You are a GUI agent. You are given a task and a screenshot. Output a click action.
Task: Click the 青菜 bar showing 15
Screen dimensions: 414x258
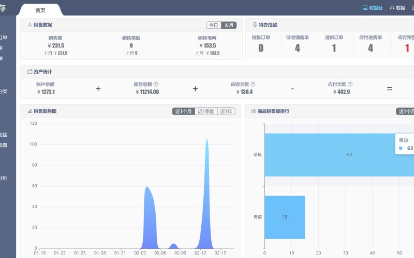coord(285,217)
